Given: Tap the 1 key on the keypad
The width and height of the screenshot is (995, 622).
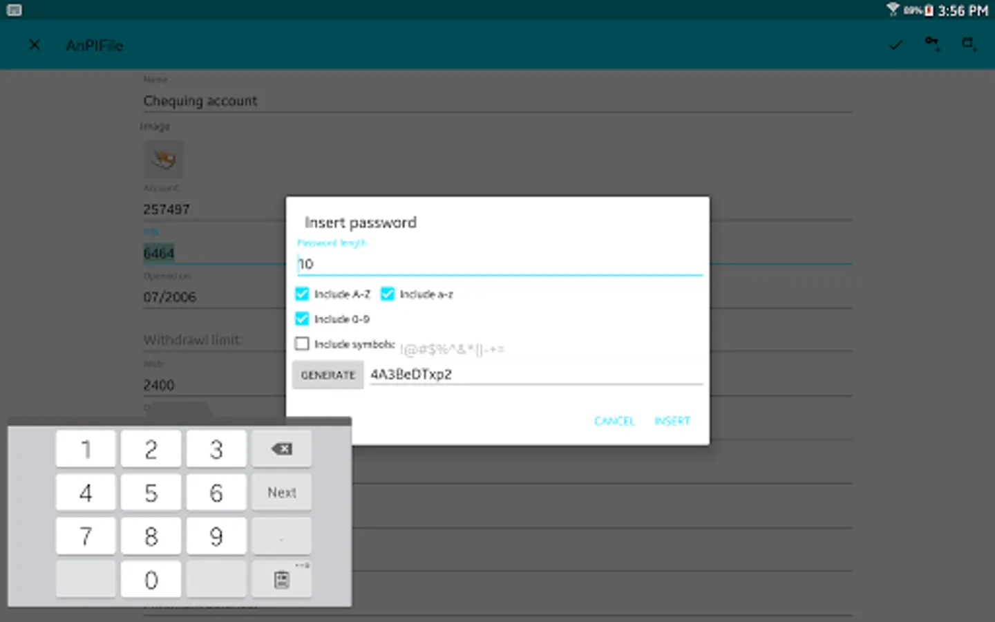Looking at the screenshot, I should tap(86, 449).
